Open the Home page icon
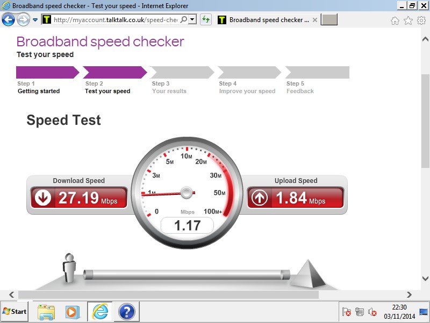Screen dimensions: 430x323 coord(395,20)
